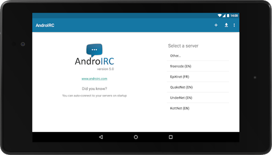Tap the Android home circle button
The width and height of the screenshot is (272, 155).
coord(136,137)
